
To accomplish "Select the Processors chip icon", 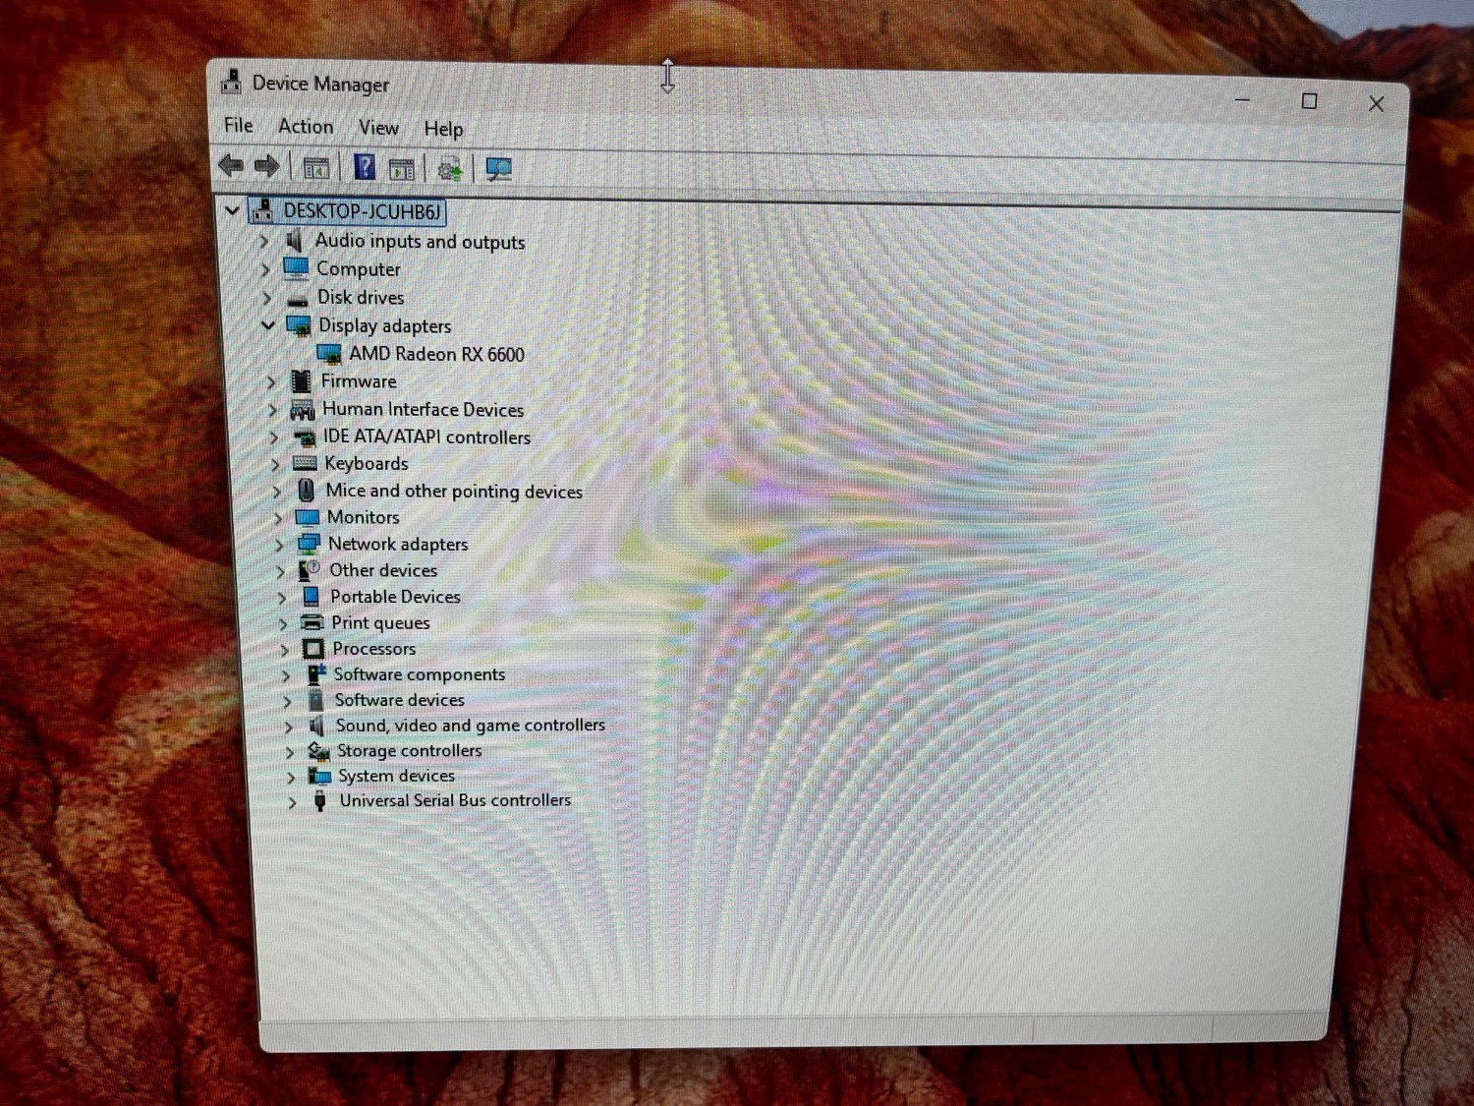I will pos(313,649).
